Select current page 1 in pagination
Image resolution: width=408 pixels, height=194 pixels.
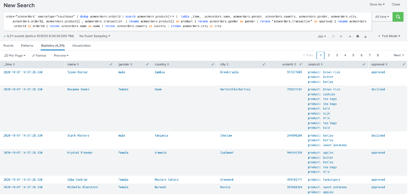320,55
